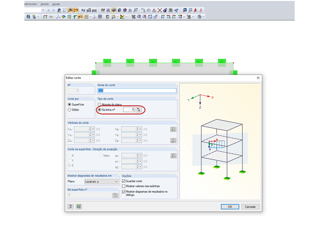Confirm dialog with OK button

(230, 207)
